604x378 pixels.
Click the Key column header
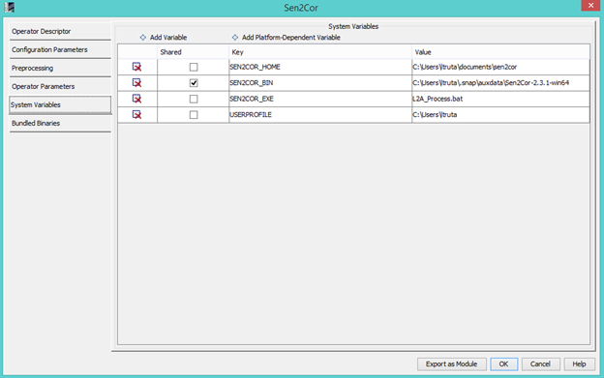tap(320, 52)
